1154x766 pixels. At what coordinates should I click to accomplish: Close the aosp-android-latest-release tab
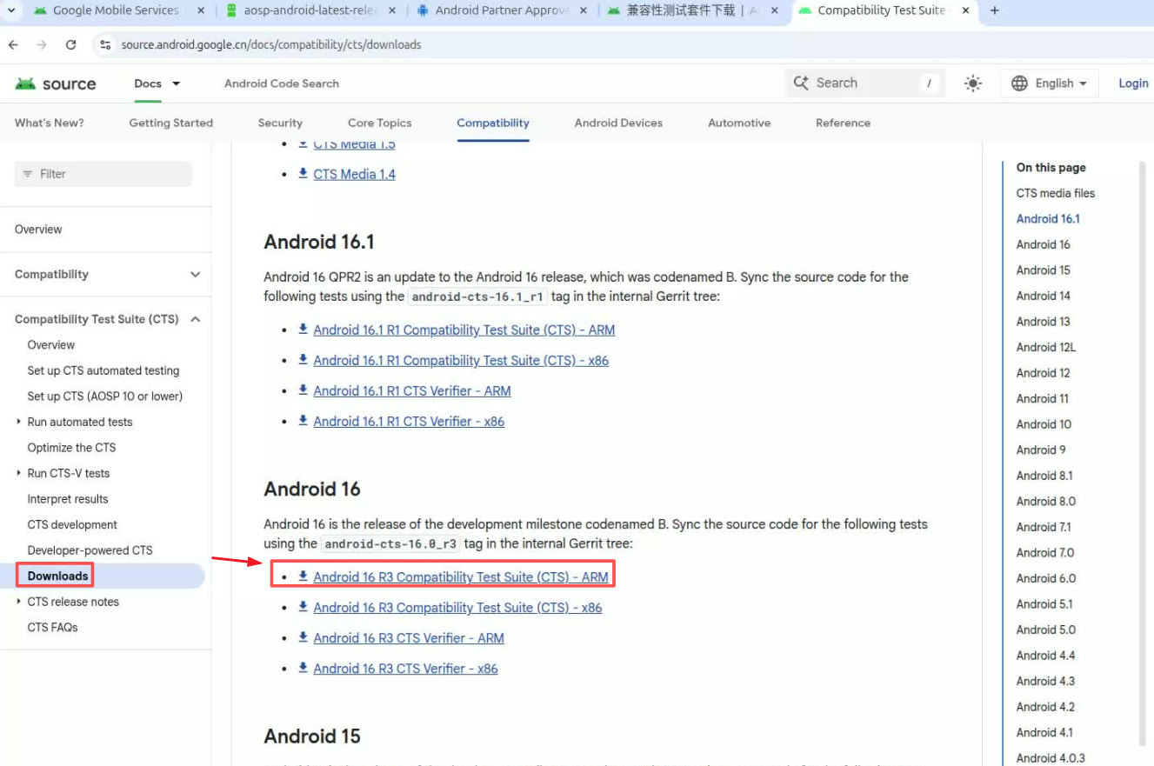point(392,10)
